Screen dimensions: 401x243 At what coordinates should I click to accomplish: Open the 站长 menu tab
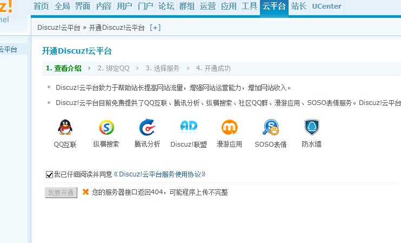tap(299, 6)
